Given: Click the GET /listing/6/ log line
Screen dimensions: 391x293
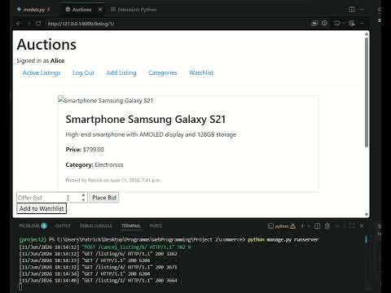Looking at the screenshot, I should (x=98, y=254).
